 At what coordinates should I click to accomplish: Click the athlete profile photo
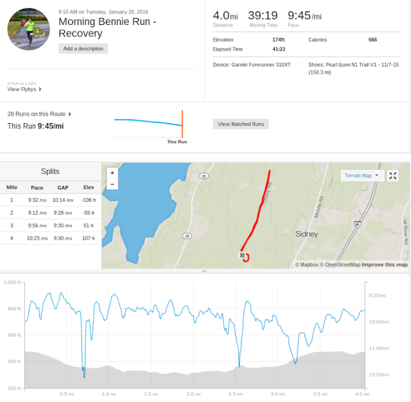[x=28, y=29]
